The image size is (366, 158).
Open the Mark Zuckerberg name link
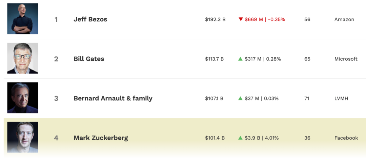click(x=101, y=138)
